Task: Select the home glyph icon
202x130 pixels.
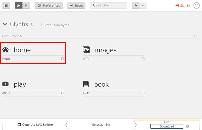Action: (x=6, y=50)
